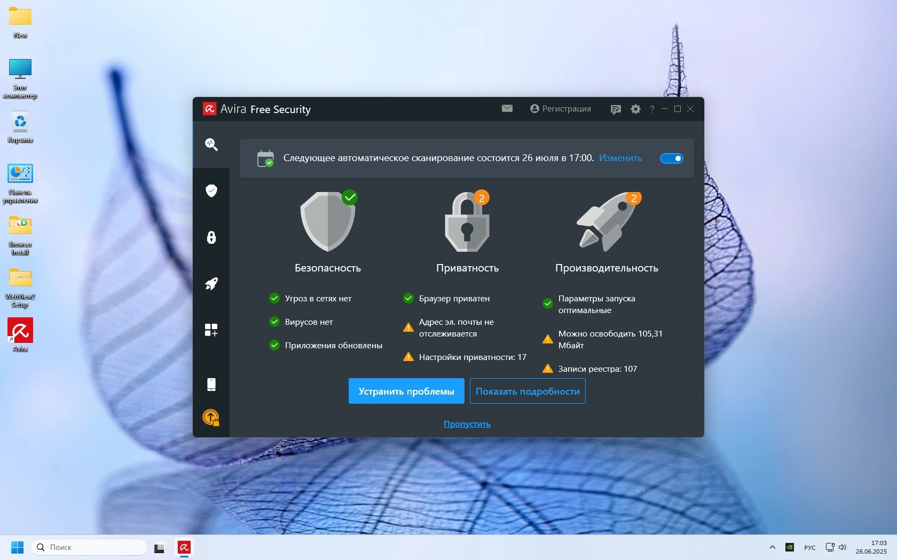Click the taskbar Поиск search field

pos(89,547)
